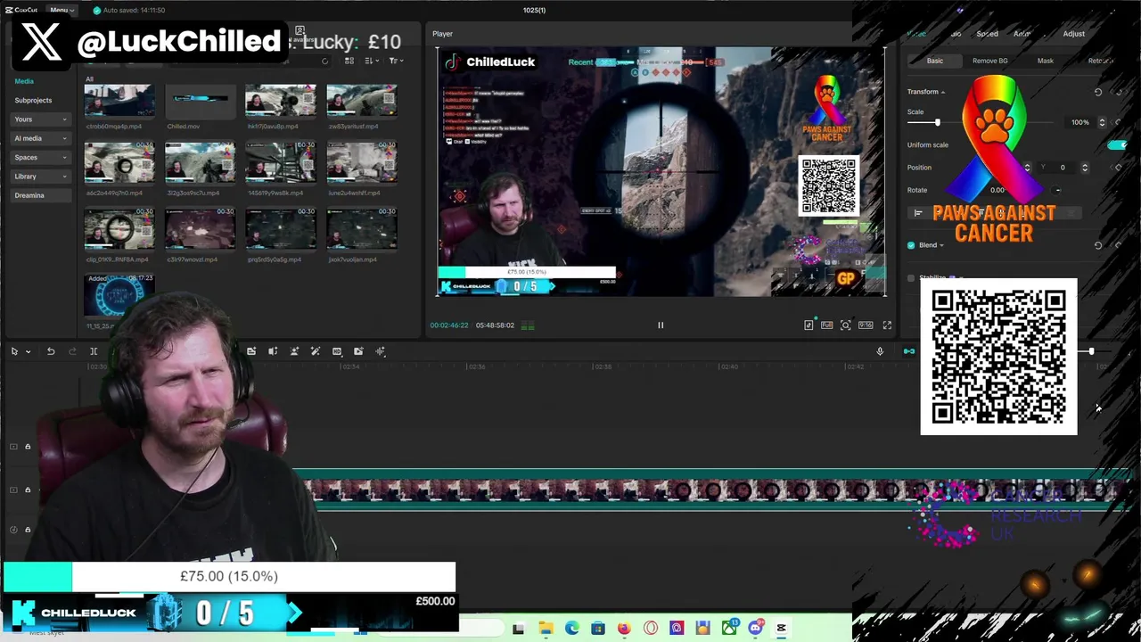This screenshot has height=642, width=1141.
Task: Reset the Blend settings
Action: tap(1098, 245)
